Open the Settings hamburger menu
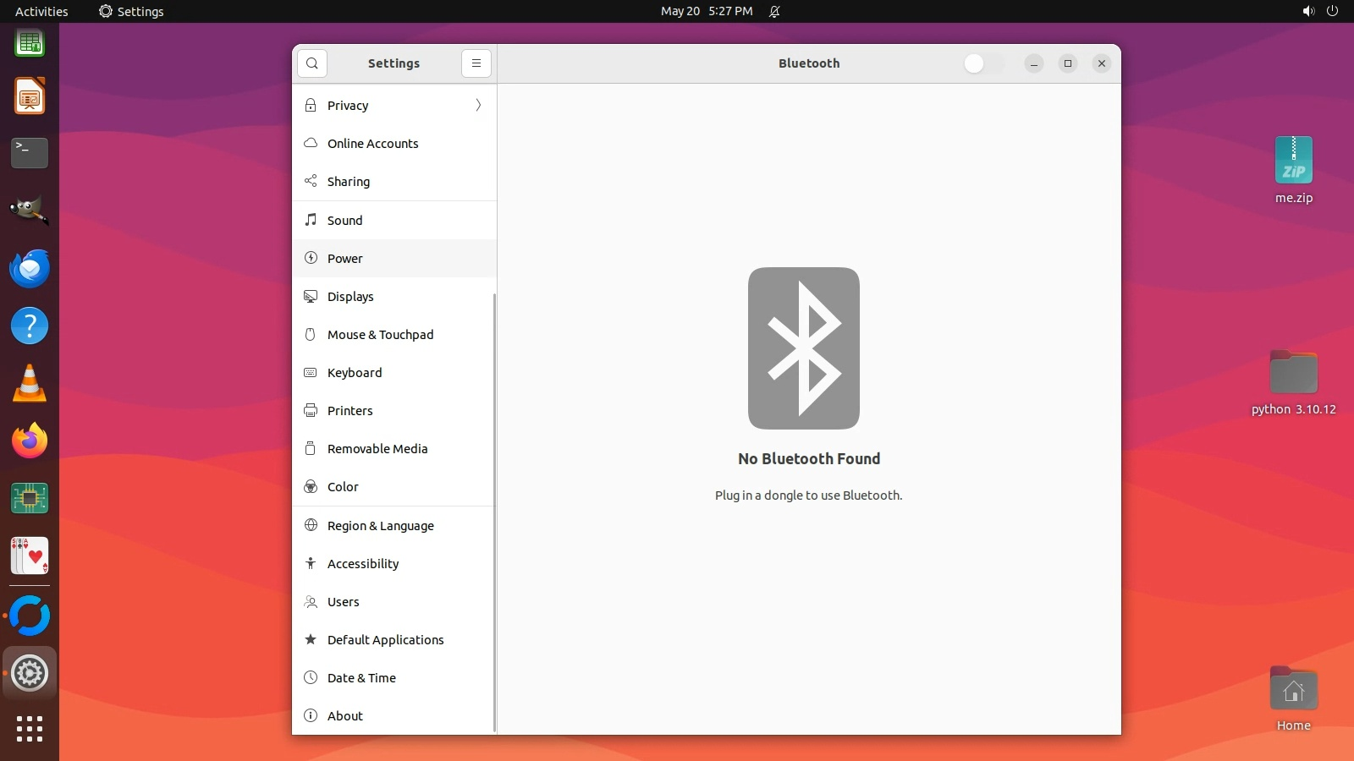1354x761 pixels. [x=476, y=63]
